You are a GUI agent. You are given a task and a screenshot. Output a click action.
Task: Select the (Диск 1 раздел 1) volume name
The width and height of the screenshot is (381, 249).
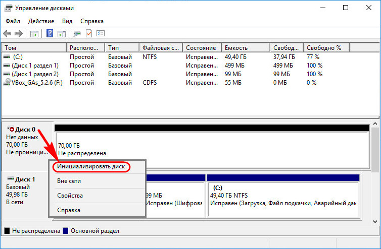35,66
